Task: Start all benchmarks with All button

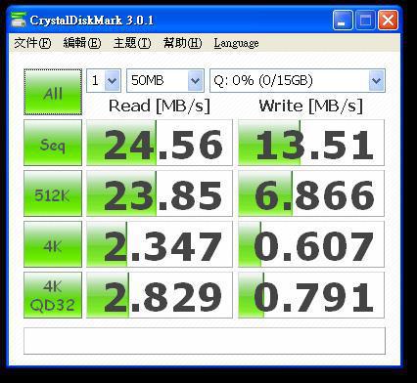Action: click(53, 92)
